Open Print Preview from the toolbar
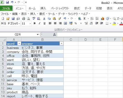This screenshot has height=98, width=123. point(28,19)
